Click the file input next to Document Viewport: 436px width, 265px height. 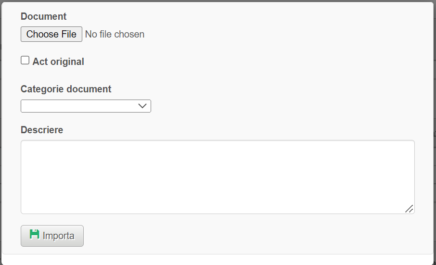click(82, 34)
